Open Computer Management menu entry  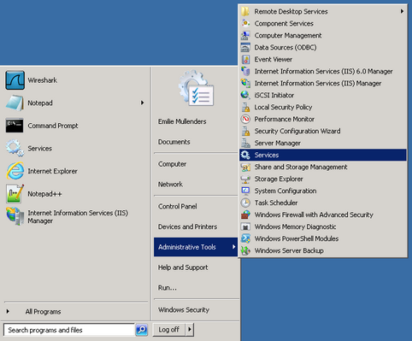323,35
